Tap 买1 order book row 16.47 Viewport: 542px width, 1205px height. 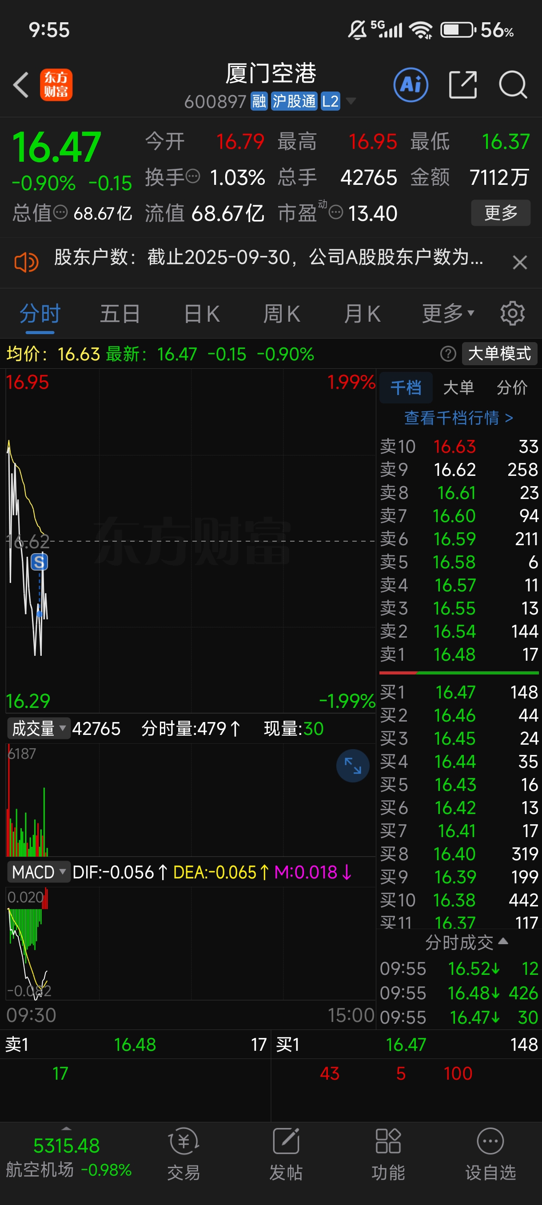[x=459, y=692]
